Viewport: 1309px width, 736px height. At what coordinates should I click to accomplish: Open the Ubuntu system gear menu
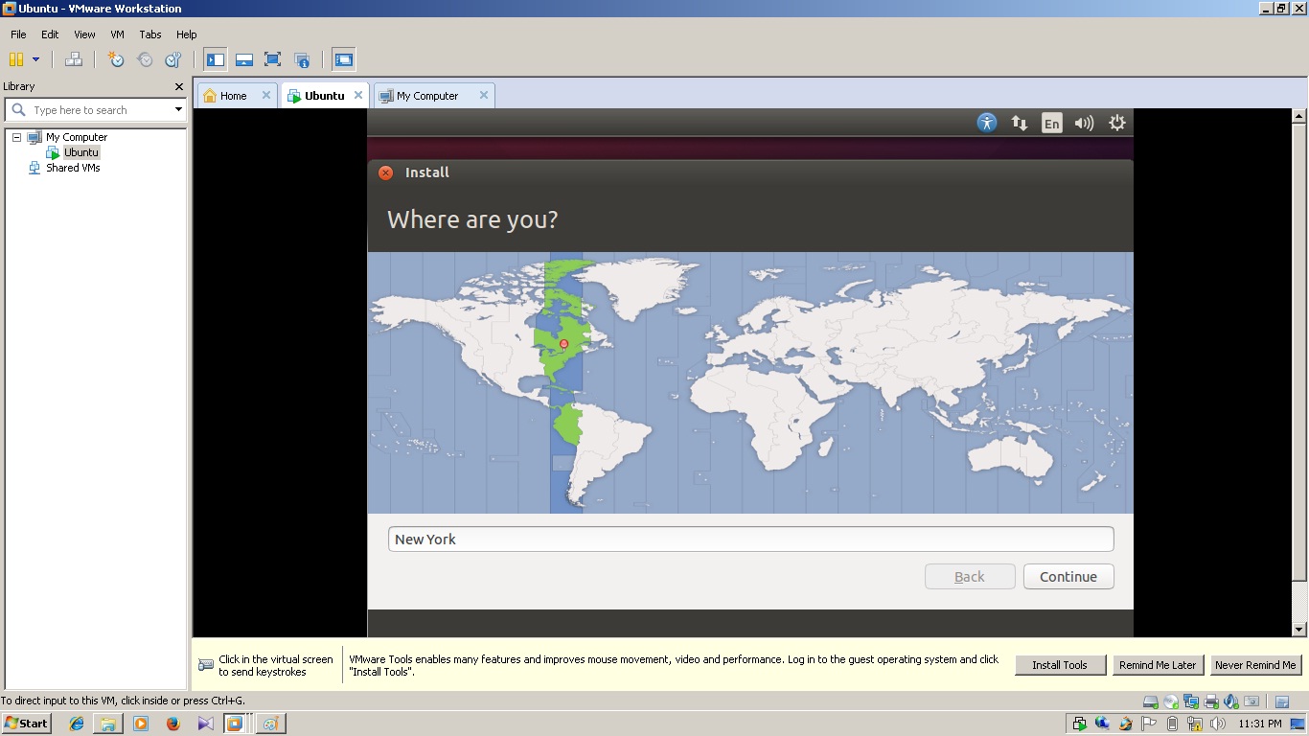click(x=1117, y=123)
